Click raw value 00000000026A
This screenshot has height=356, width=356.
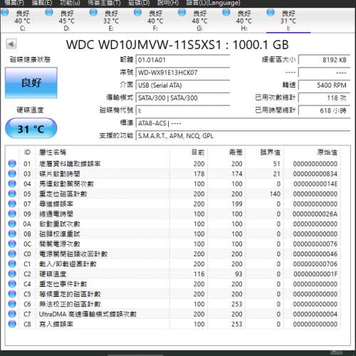(315, 214)
